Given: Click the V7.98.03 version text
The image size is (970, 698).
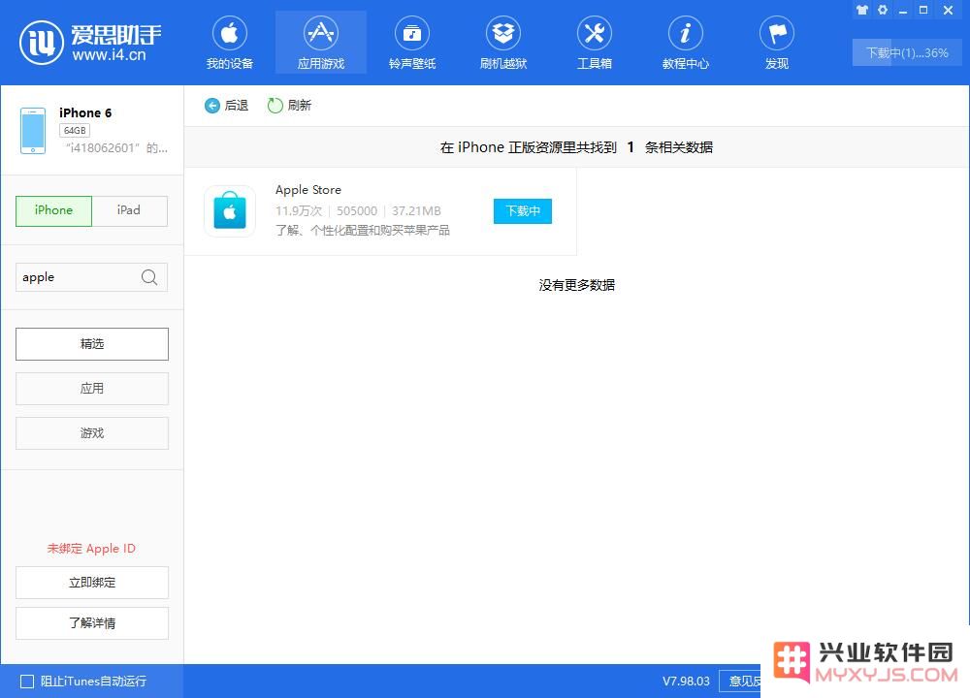Looking at the screenshot, I should pos(686,682).
